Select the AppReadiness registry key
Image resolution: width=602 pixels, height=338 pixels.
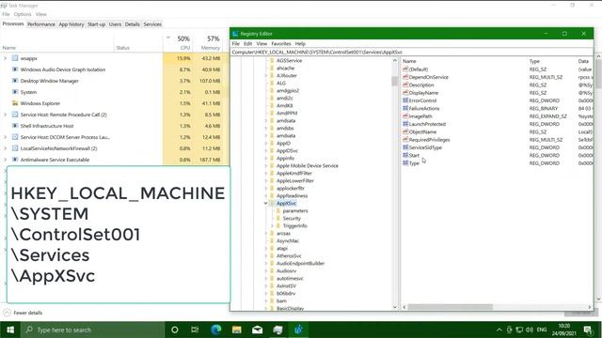pyautogui.click(x=292, y=195)
